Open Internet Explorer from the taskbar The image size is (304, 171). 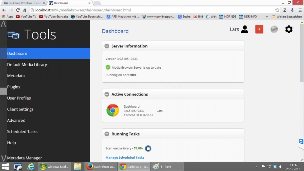[31, 166]
